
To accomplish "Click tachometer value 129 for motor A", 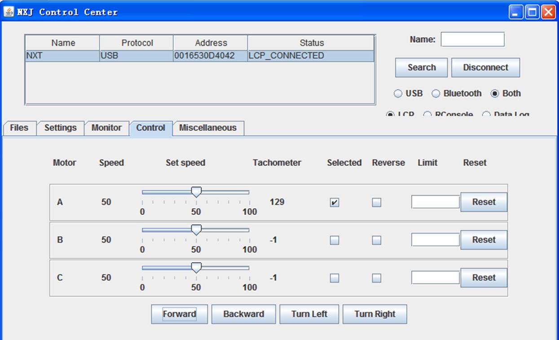I will coord(277,202).
